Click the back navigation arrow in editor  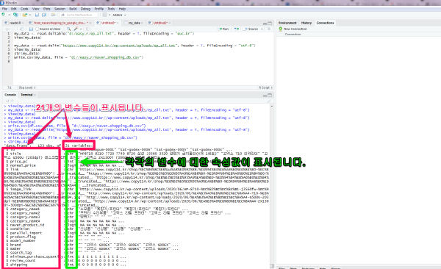coord(7,29)
